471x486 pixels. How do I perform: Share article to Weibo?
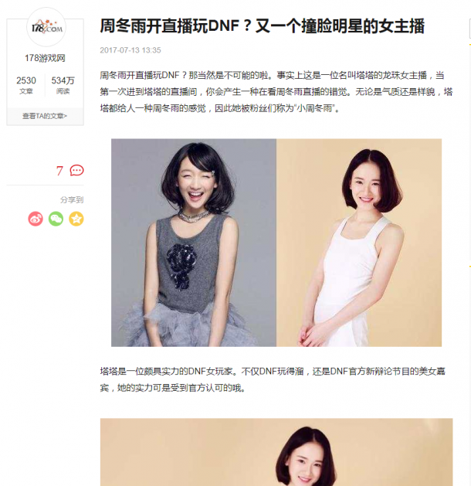[36, 219]
